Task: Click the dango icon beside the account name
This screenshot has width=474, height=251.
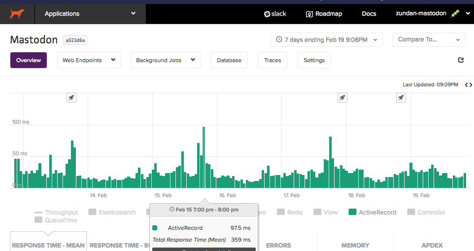Action: (x=455, y=13)
